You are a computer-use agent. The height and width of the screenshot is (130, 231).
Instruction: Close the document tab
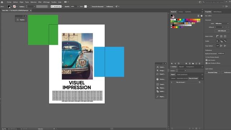click(31, 10)
